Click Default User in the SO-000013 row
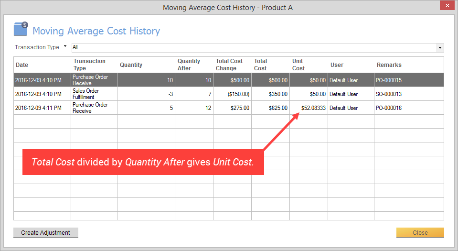The width and height of the screenshot is (458, 251). point(351,94)
